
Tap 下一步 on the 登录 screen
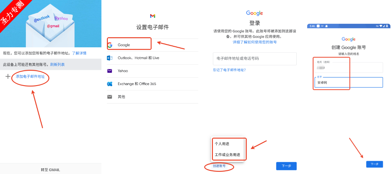286,166
